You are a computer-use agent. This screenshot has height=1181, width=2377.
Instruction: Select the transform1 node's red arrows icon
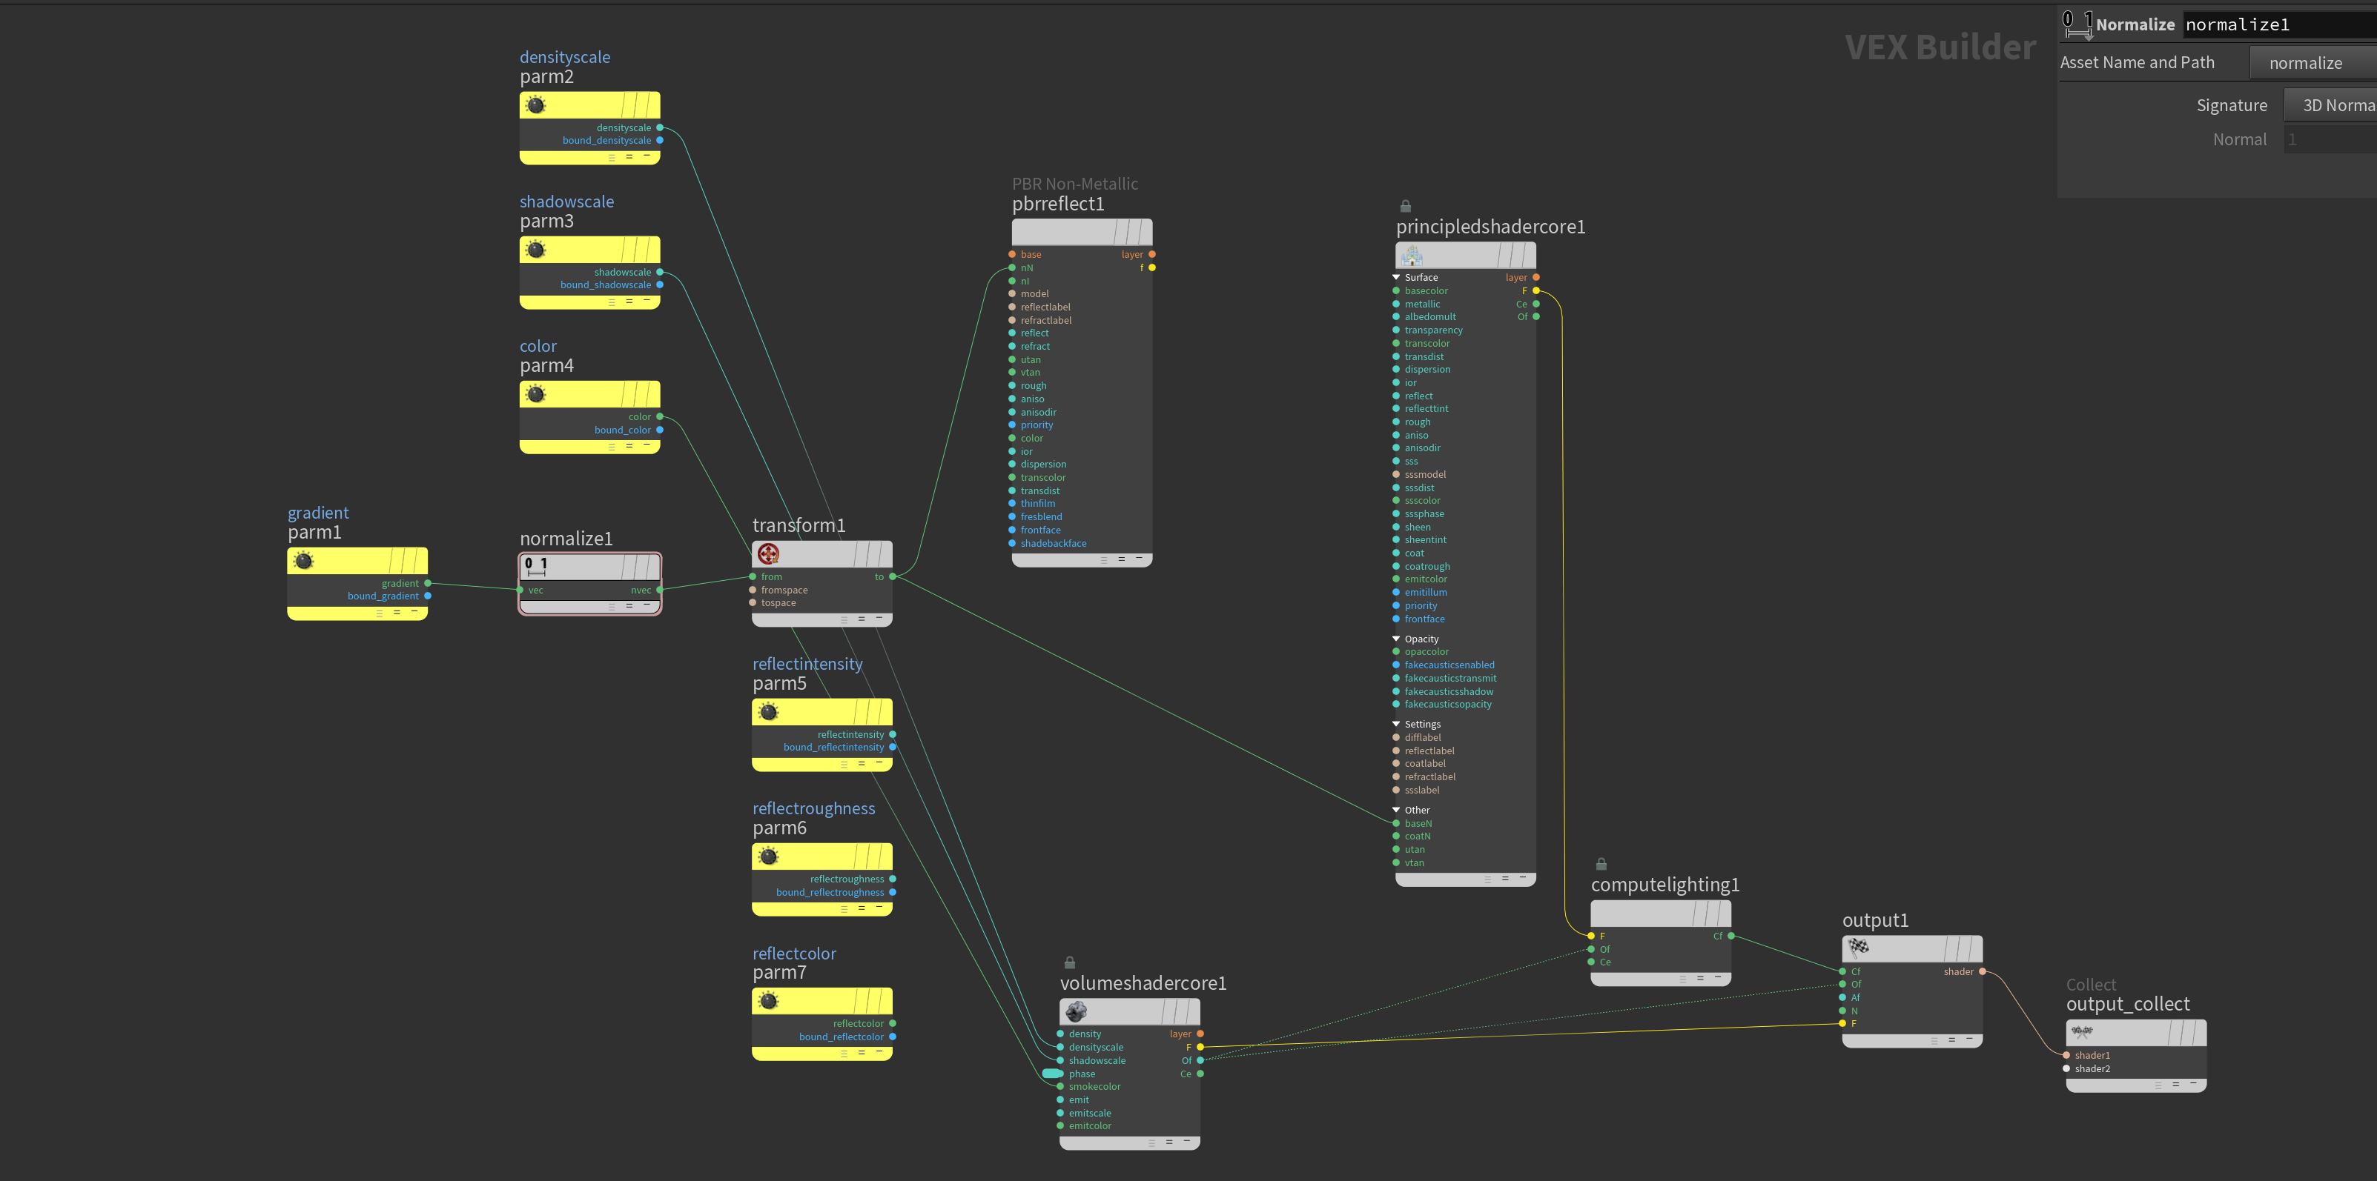[769, 554]
